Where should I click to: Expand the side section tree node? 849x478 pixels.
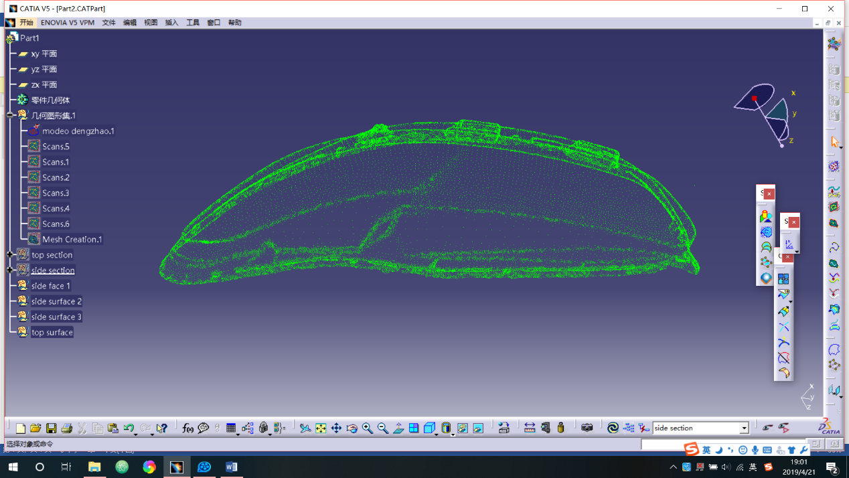coord(10,270)
